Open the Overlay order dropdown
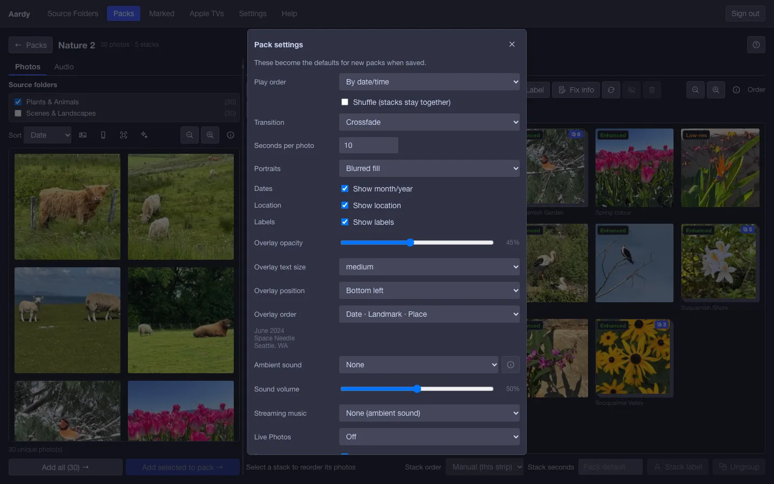The image size is (774, 484). pos(429,314)
